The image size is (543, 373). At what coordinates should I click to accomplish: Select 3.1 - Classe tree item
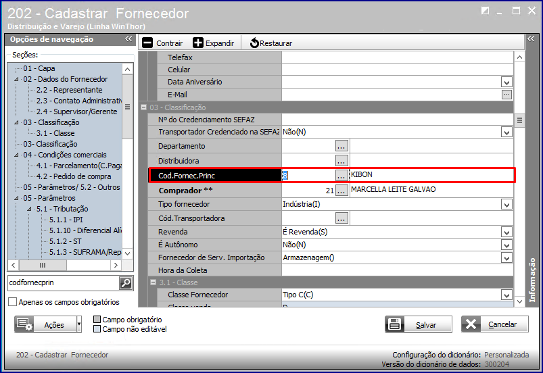(55, 133)
